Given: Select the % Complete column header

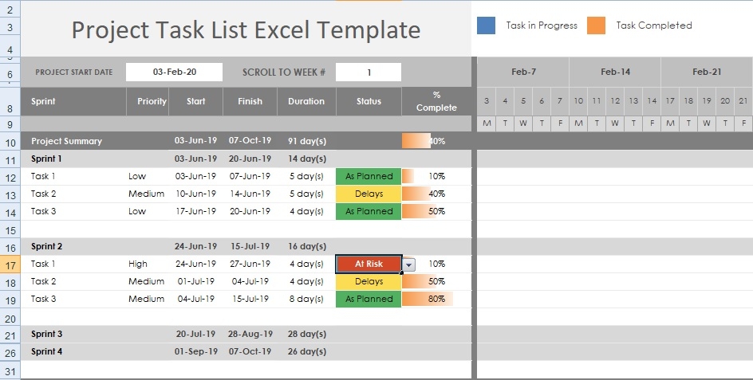Looking at the screenshot, I should point(436,101).
